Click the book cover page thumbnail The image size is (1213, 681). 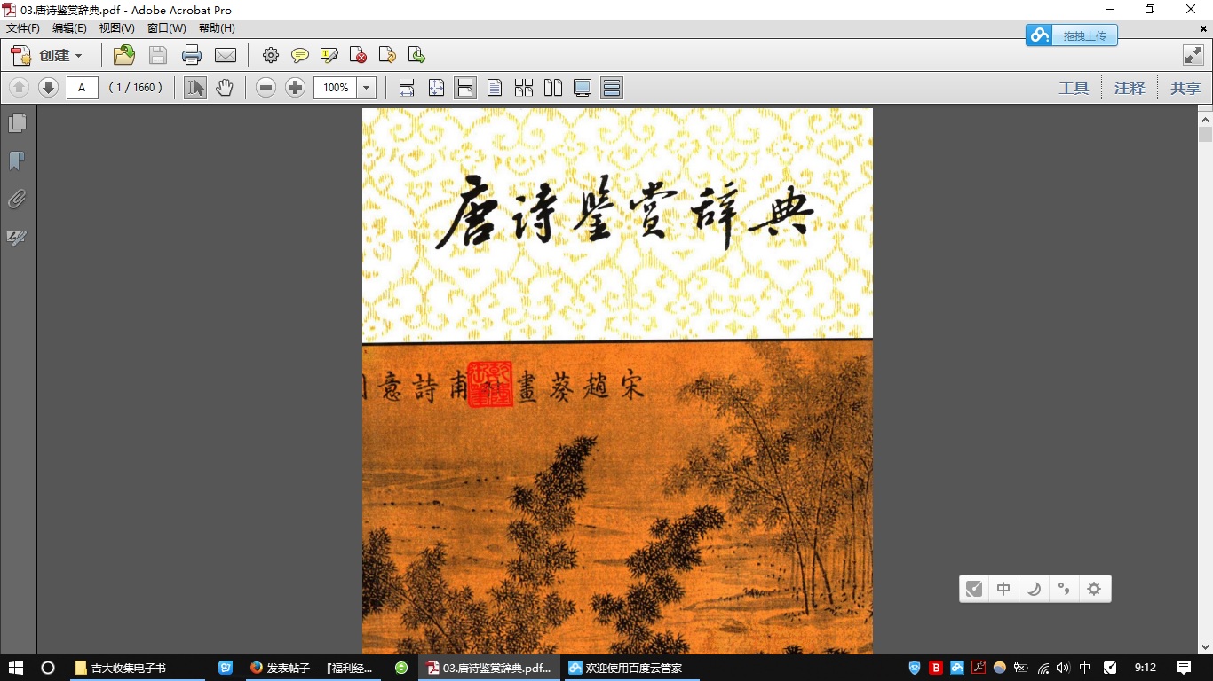pyautogui.click(x=617, y=381)
